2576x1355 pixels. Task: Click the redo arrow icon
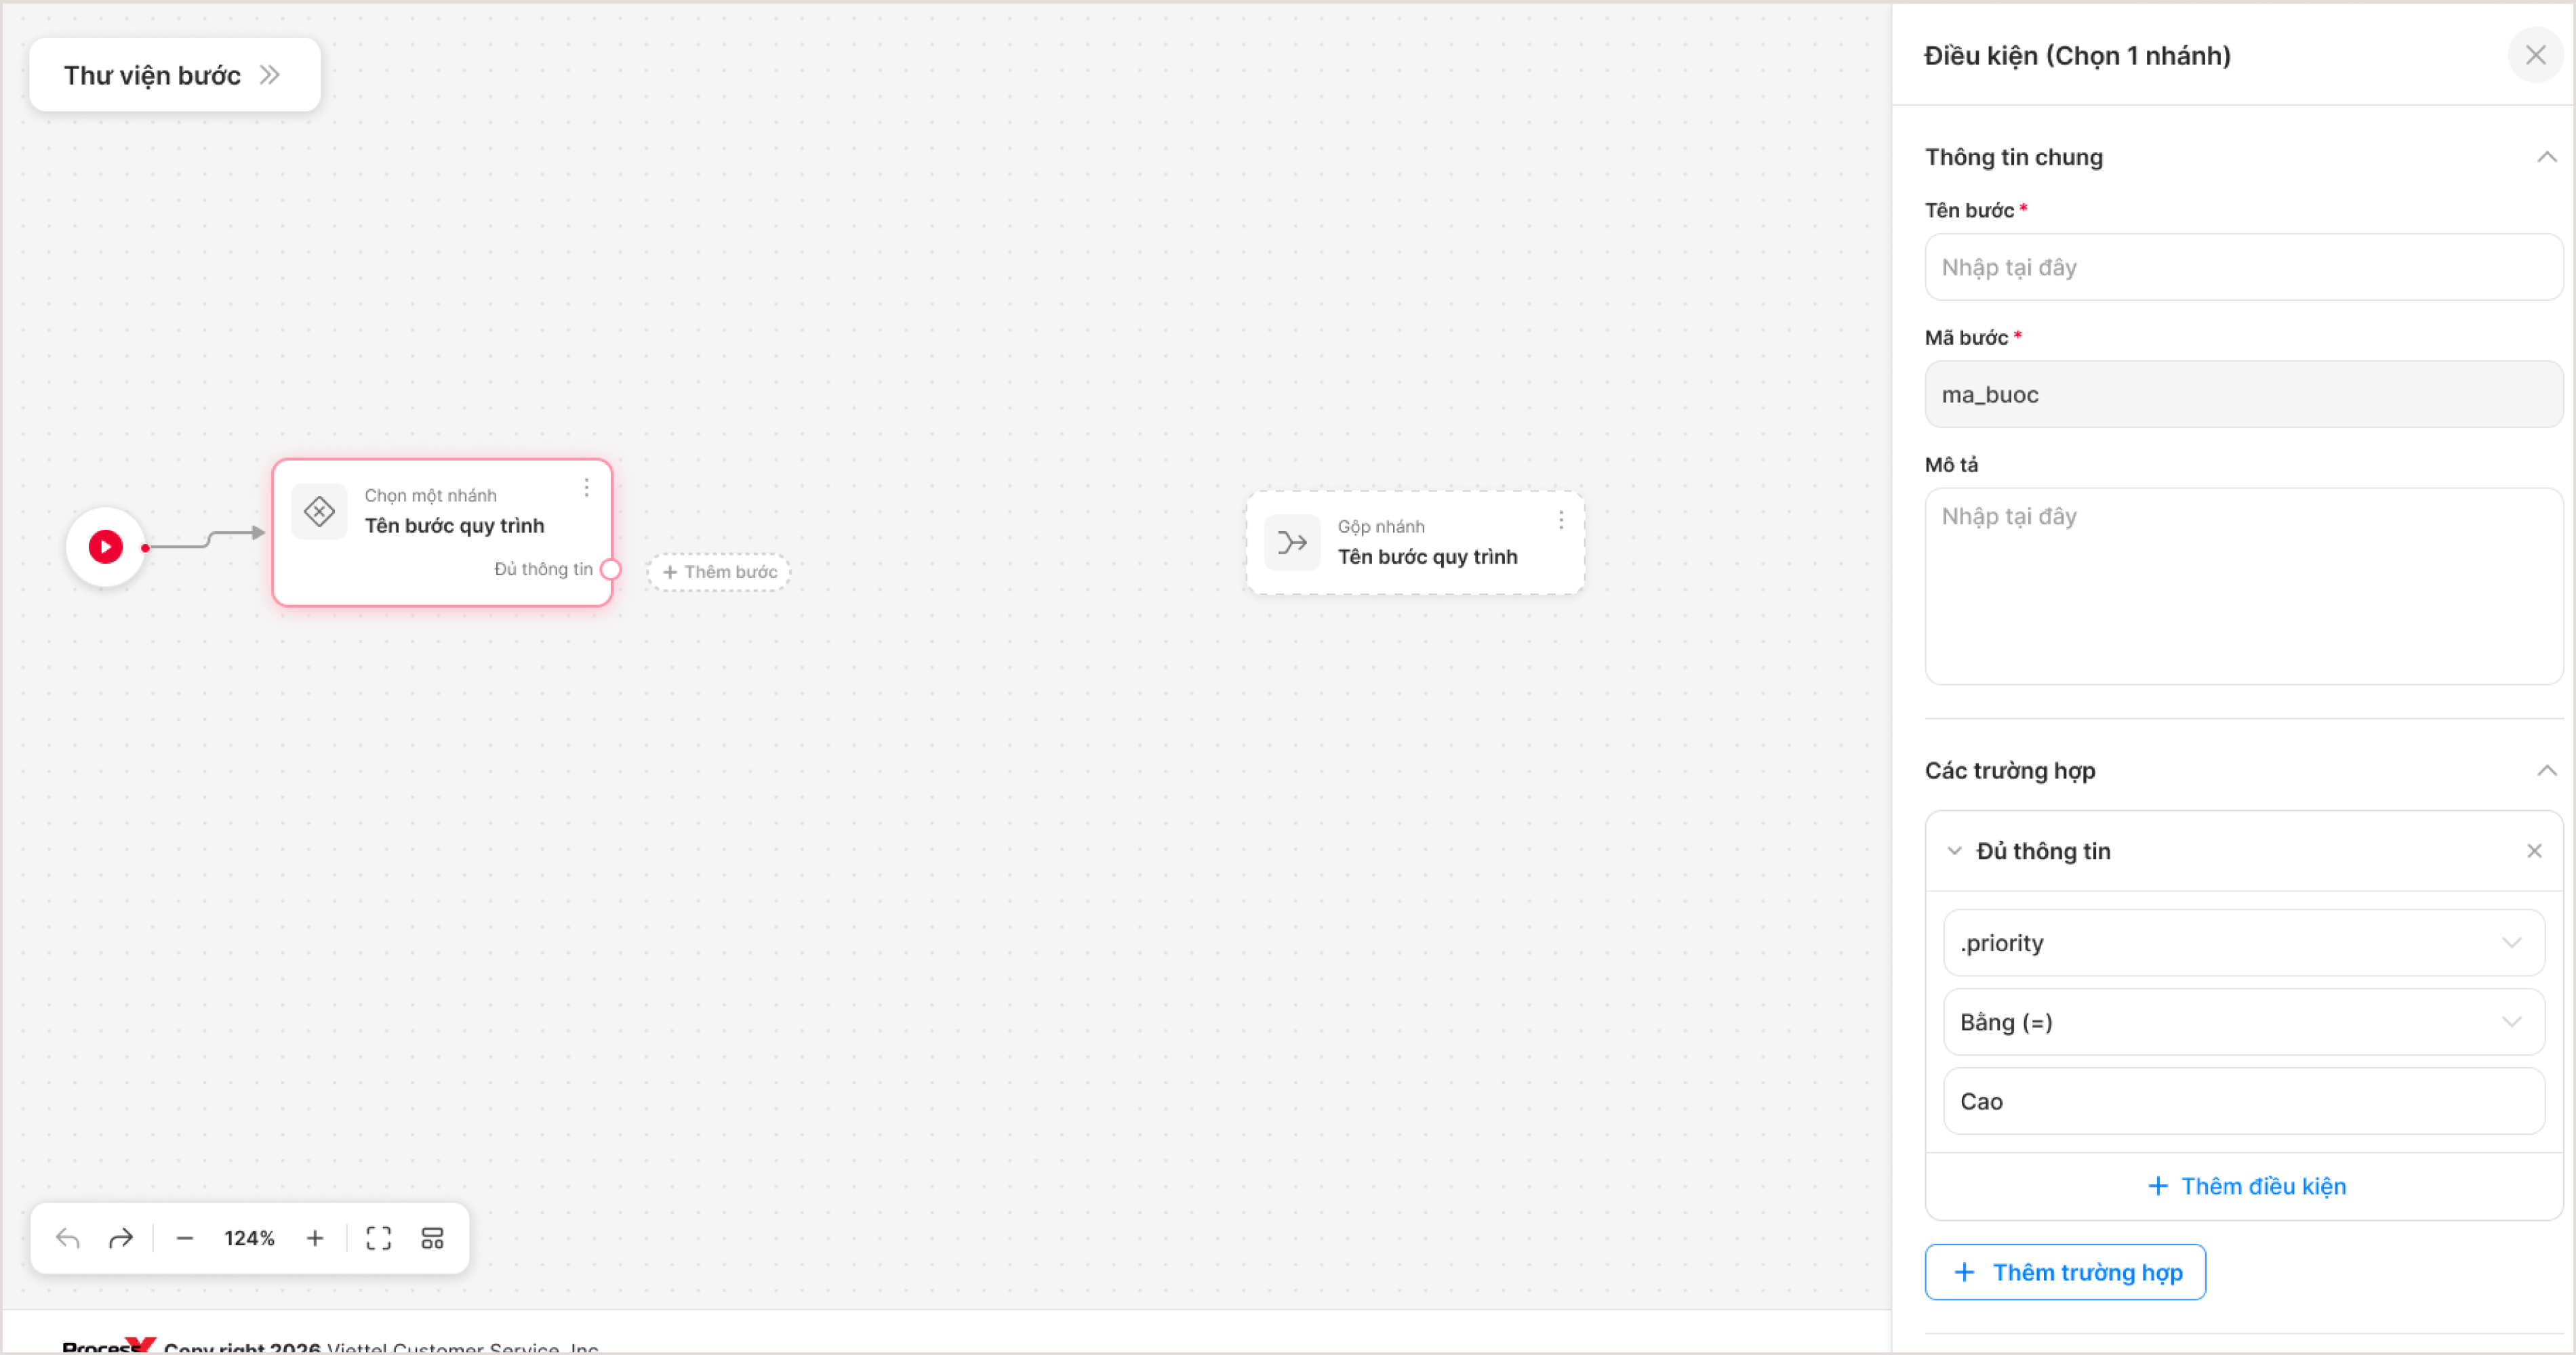(x=121, y=1238)
